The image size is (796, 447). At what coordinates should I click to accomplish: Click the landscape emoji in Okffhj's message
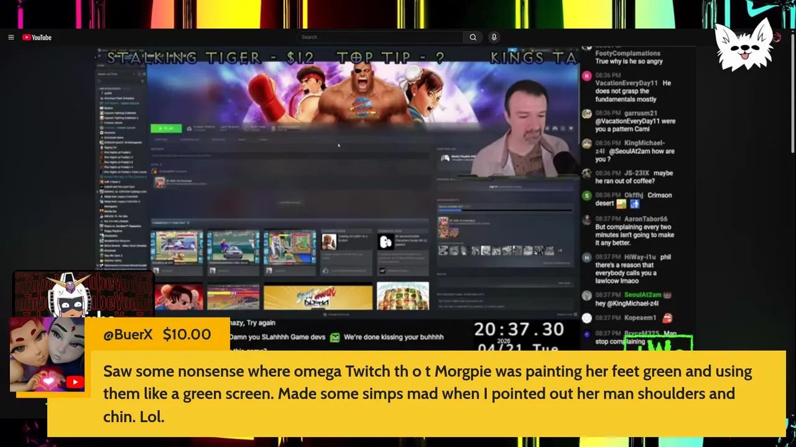pos(621,204)
